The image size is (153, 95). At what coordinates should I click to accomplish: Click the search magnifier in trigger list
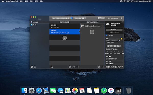tap(52, 67)
